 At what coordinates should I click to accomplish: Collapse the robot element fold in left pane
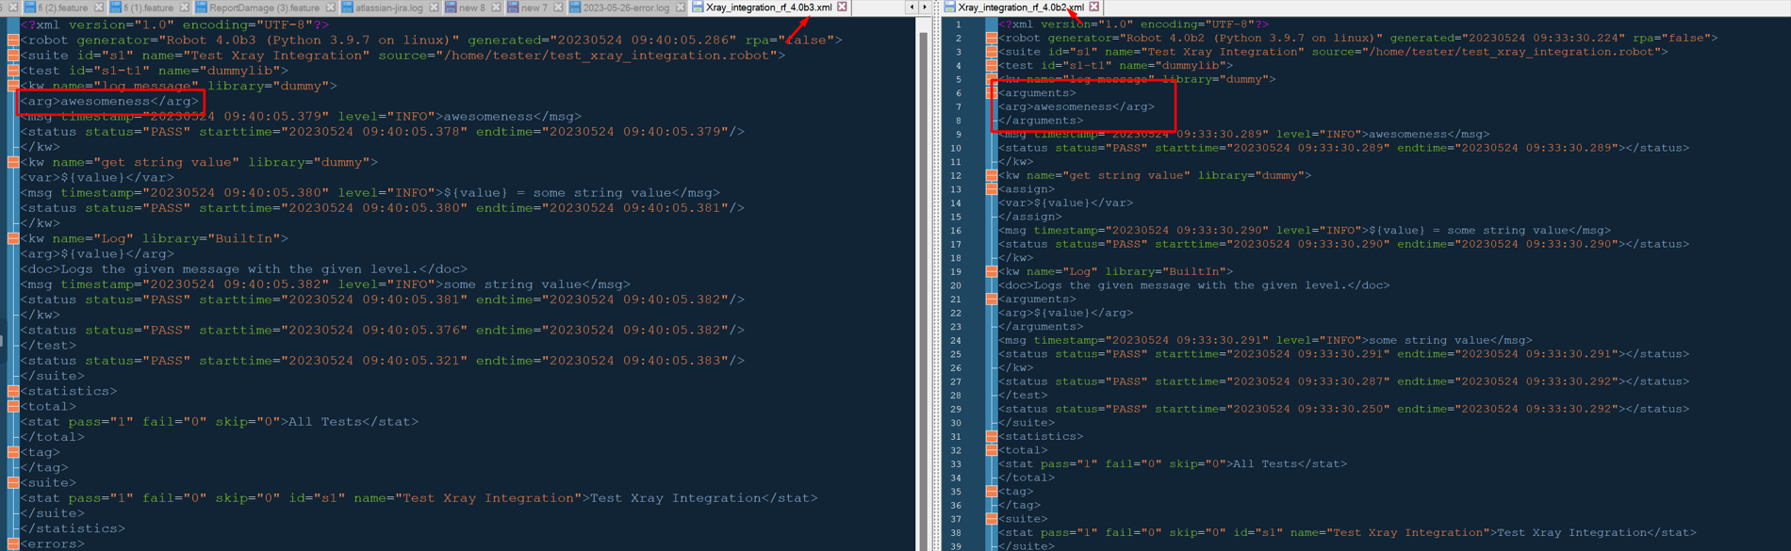click(13, 41)
